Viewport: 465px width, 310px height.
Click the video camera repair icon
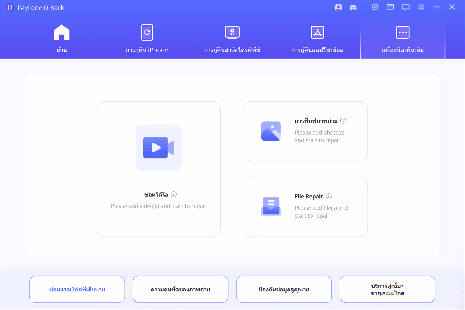pyautogui.click(x=159, y=148)
